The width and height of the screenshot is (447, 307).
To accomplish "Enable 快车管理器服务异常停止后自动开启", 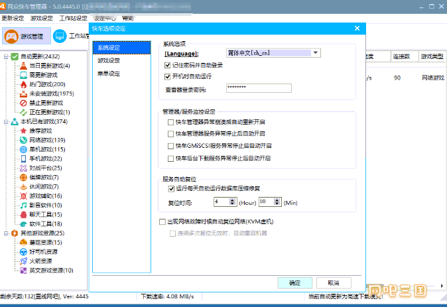I will (x=170, y=134).
